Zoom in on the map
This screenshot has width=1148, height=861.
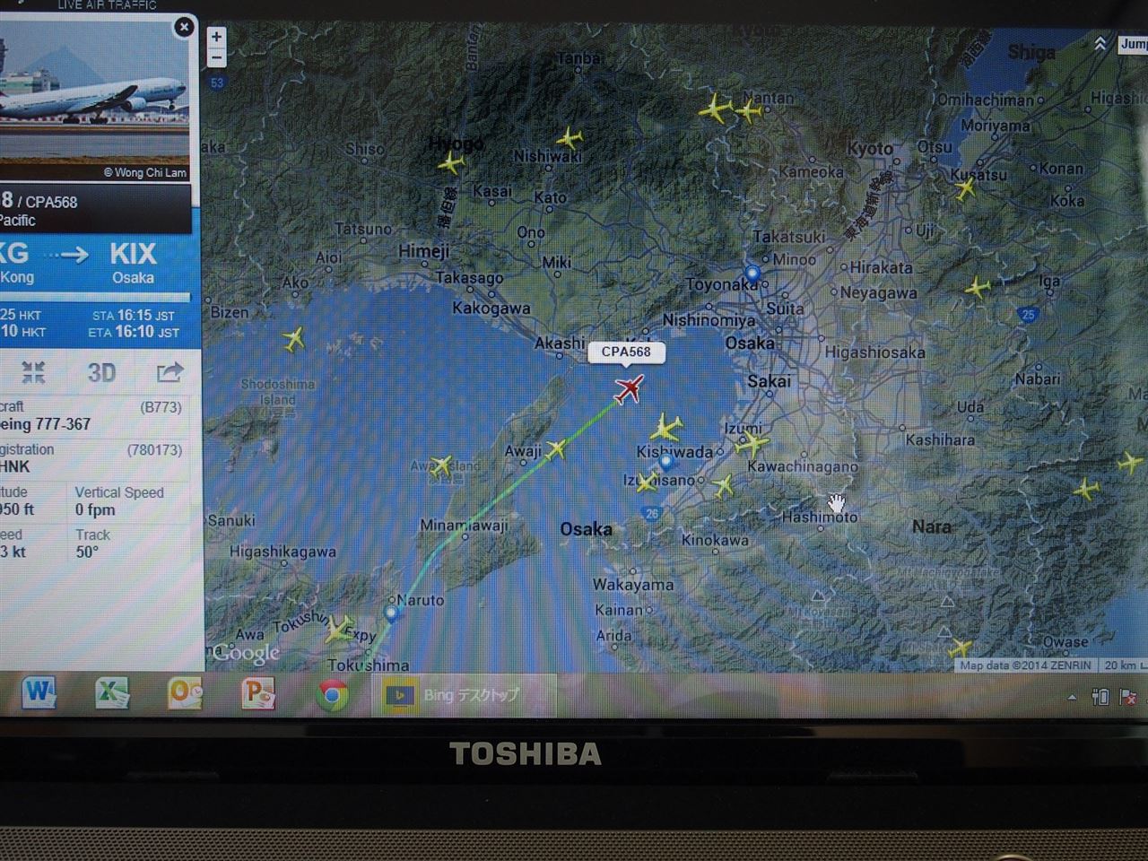[x=216, y=37]
